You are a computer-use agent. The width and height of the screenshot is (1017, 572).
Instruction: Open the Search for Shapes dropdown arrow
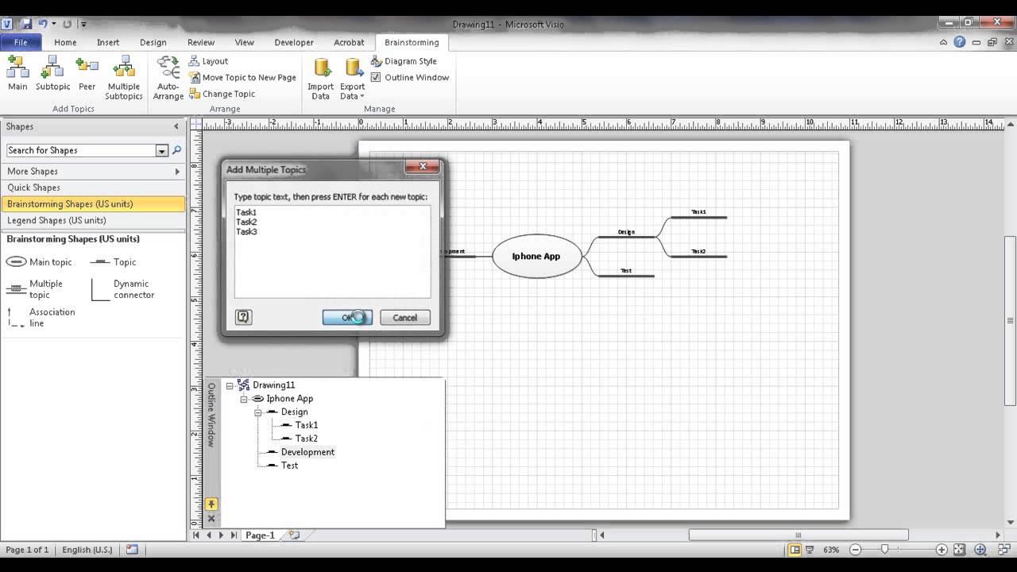(x=162, y=151)
